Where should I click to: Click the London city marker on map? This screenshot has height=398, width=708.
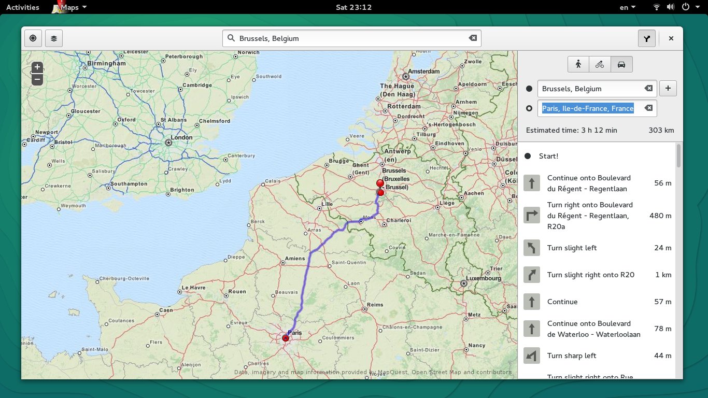pos(168,142)
